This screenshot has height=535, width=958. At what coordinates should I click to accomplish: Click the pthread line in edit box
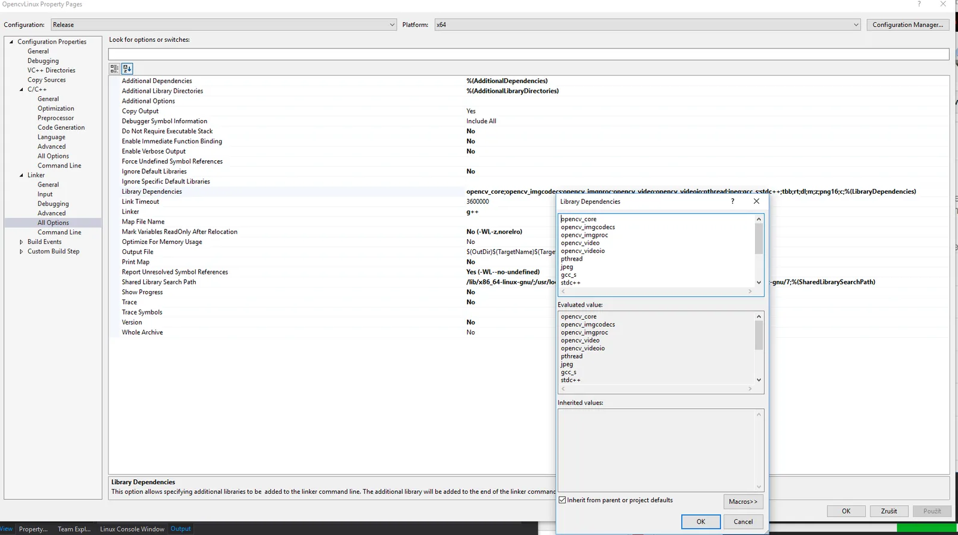(572, 259)
